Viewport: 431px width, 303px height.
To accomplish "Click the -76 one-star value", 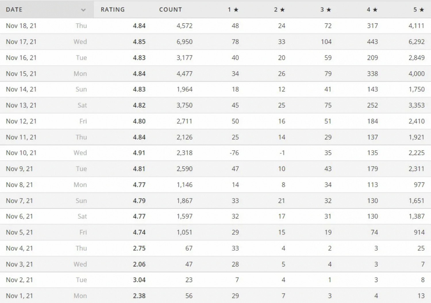I will pyautogui.click(x=234, y=153).
